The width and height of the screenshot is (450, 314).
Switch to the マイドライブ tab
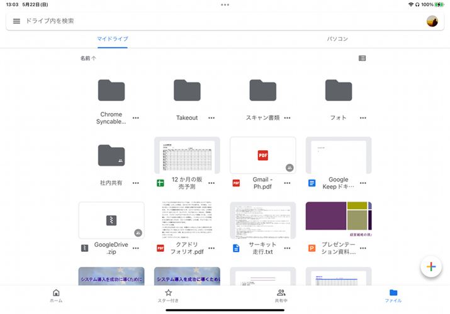pyautogui.click(x=113, y=39)
